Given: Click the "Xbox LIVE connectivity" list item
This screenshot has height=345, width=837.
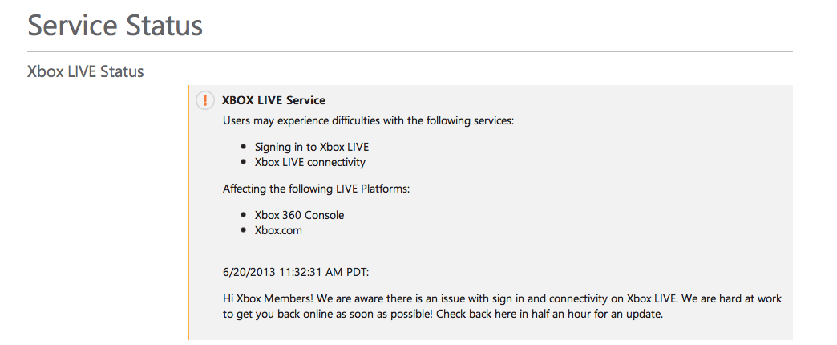Looking at the screenshot, I should [309, 162].
